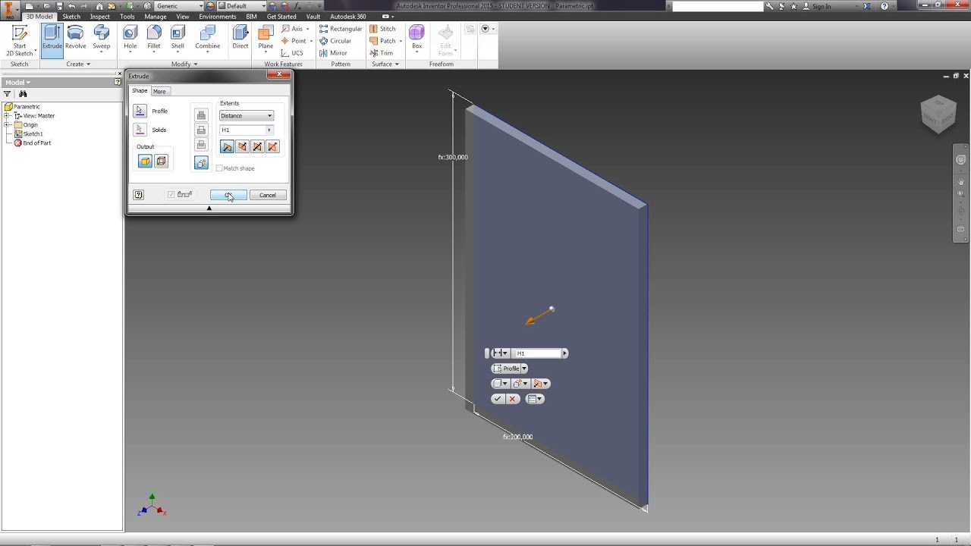
Task: Cancel extrude with mini-toolbar red X
Action: tap(512, 399)
